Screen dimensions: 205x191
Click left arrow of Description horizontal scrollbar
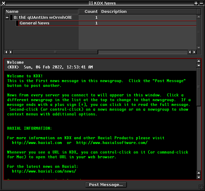(x=190, y=52)
